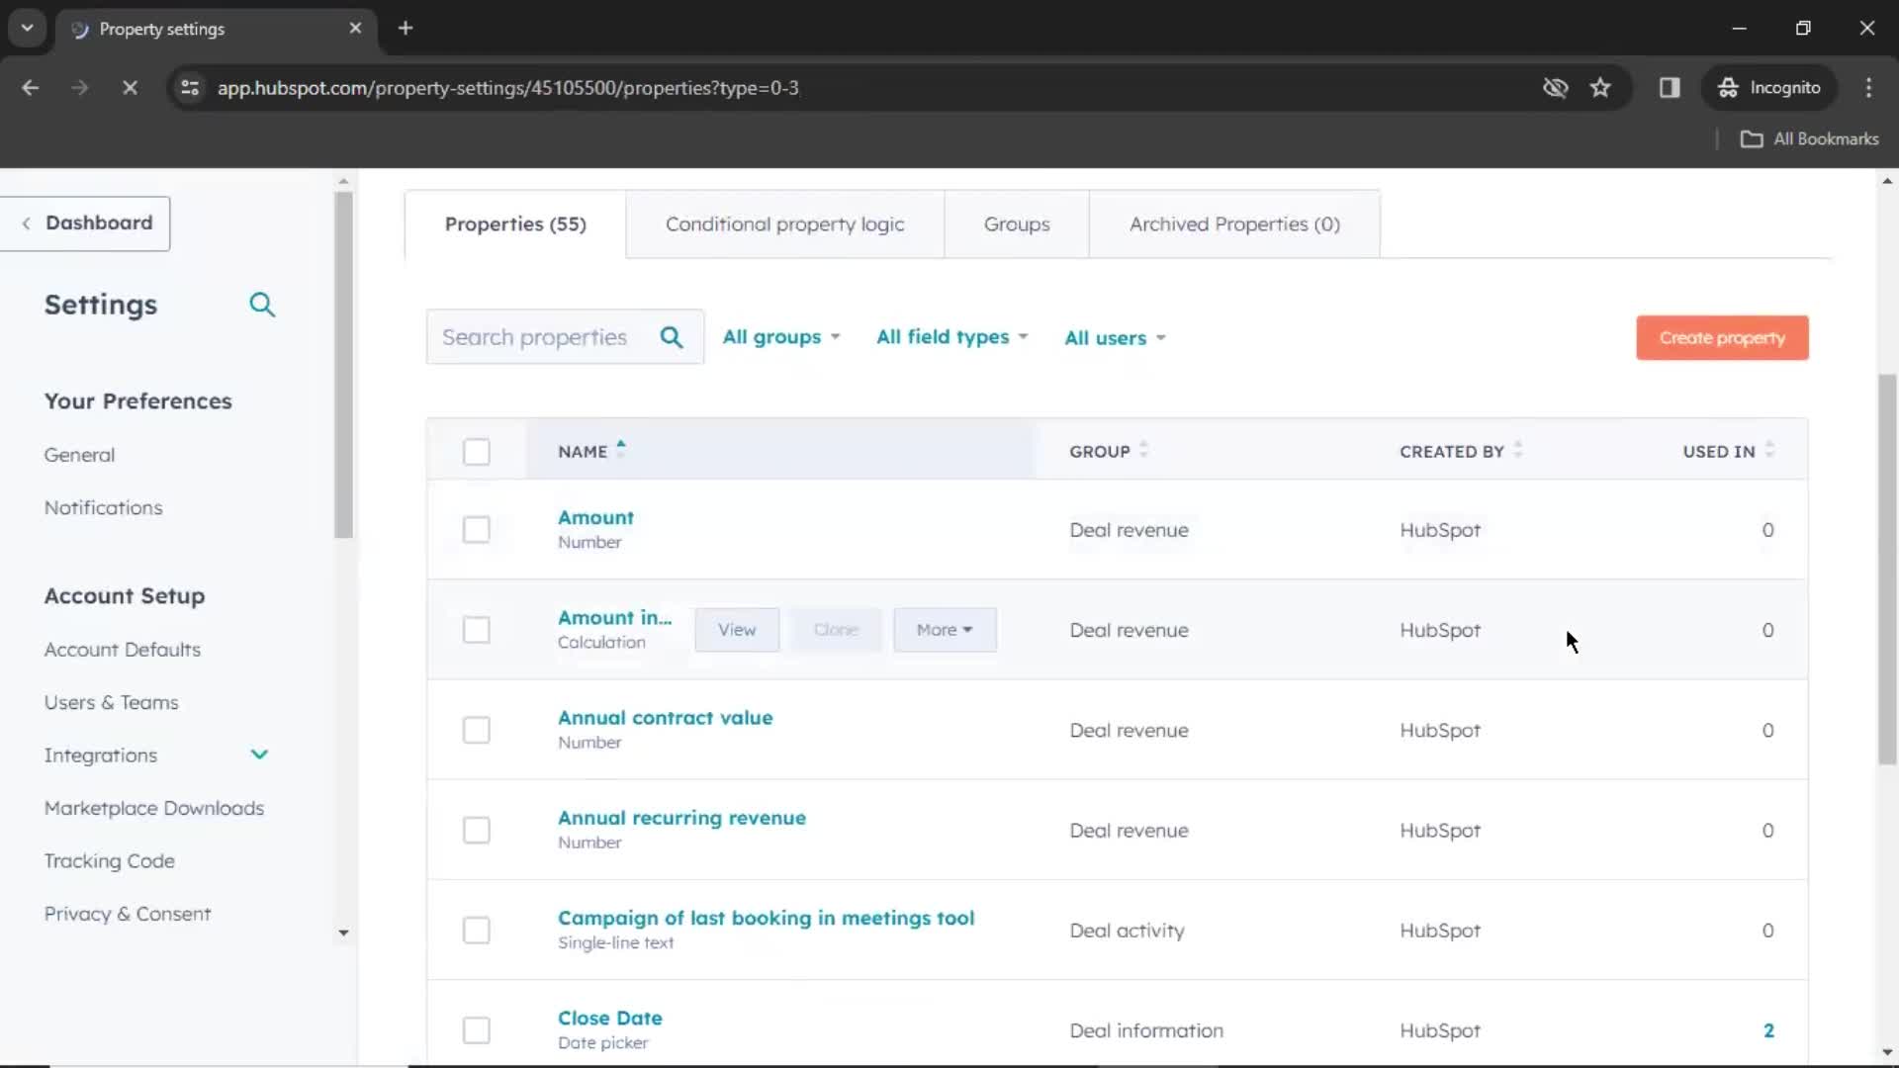Check the Amount property checkbox
The image size is (1899, 1068).
coord(477,530)
